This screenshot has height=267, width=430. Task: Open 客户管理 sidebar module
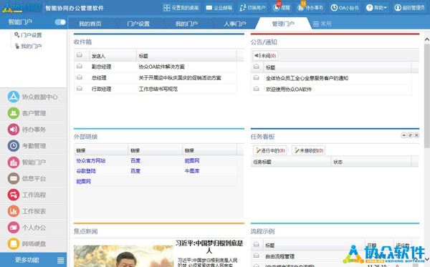tap(33, 113)
